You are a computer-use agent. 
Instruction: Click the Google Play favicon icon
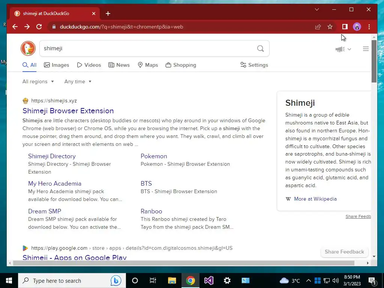pyautogui.click(x=25, y=248)
